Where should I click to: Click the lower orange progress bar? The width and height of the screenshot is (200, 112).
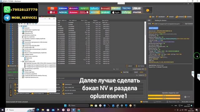point(164,98)
